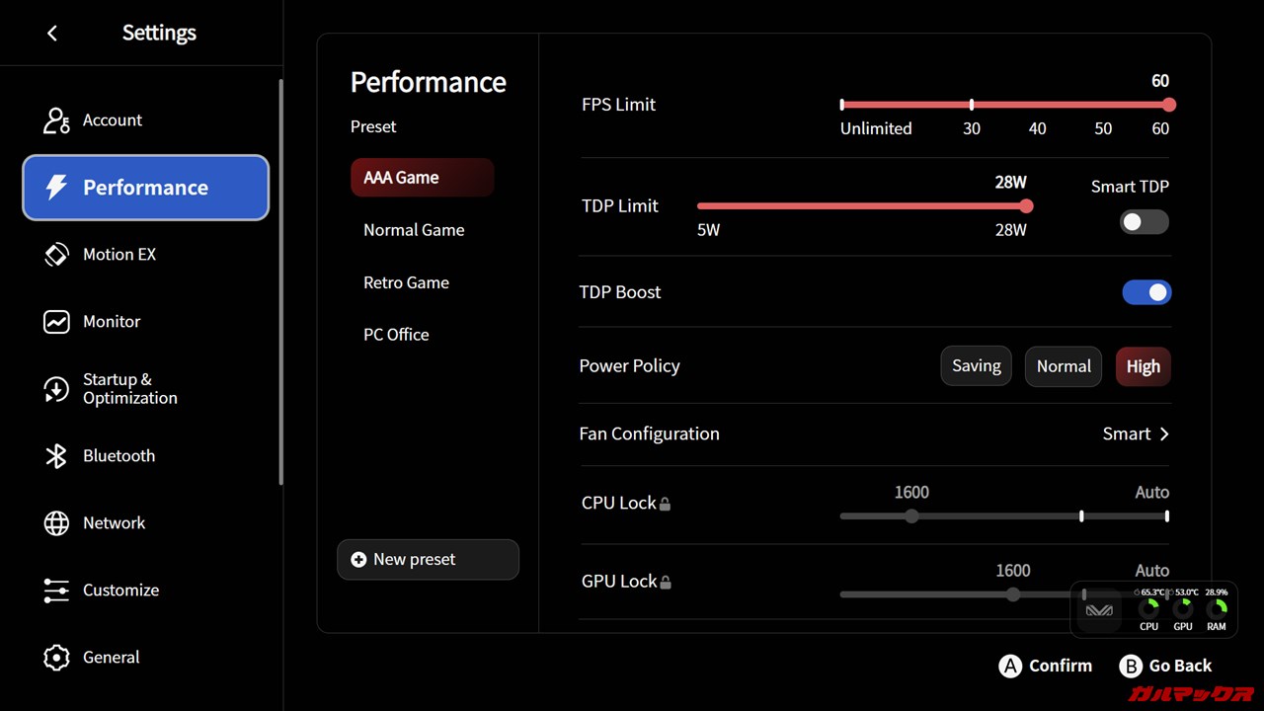Set FPS Limit slider to 30
The height and width of the screenshot is (711, 1264).
pyautogui.click(x=972, y=105)
